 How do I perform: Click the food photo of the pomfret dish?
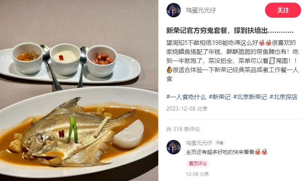pyautogui.click(x=79, y=90)
